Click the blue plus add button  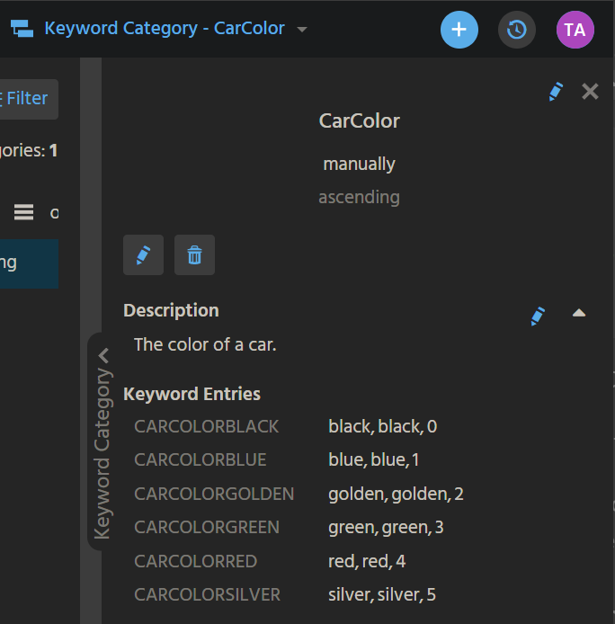(459, 30)
